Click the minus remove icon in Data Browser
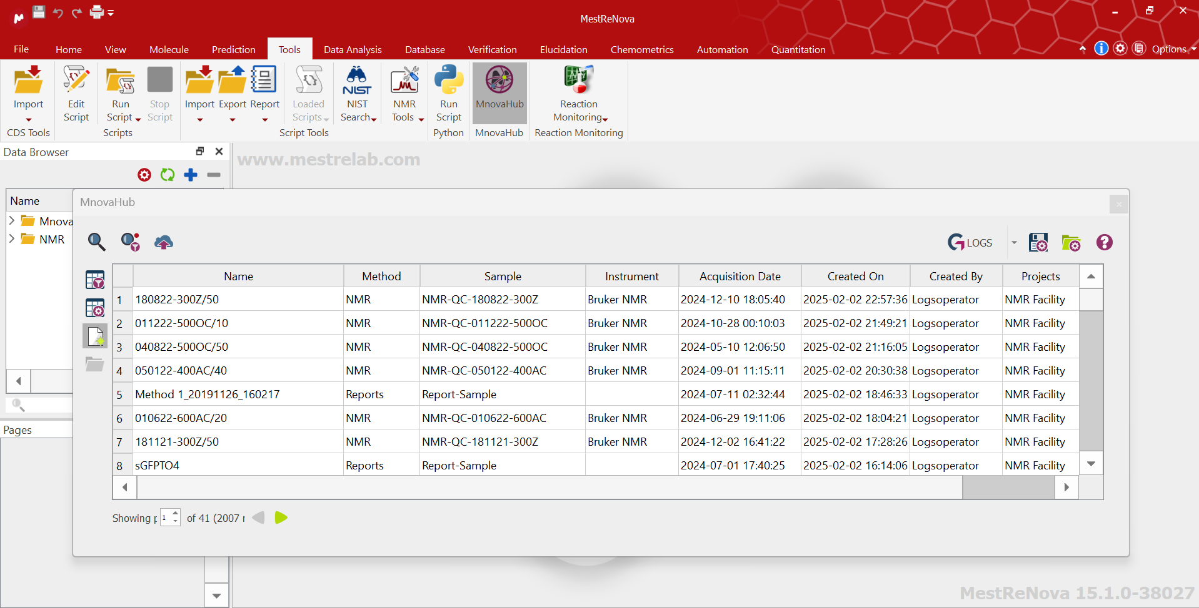The height and width of the screenshot is (608, 1199). pos(214,175)
